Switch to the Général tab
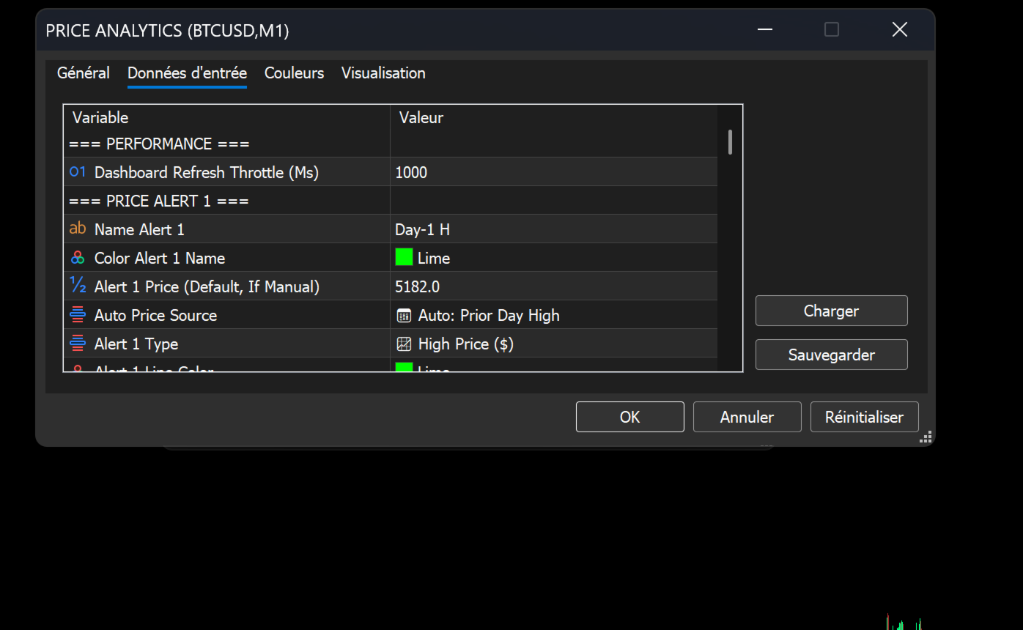The height and width of the screenshot is (630, 1023). point(84,73)
